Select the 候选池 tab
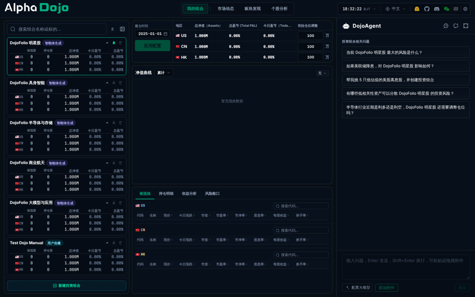 click(x=145, y=193)
